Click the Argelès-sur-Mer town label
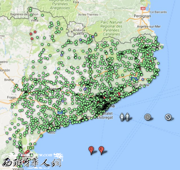 149,26
